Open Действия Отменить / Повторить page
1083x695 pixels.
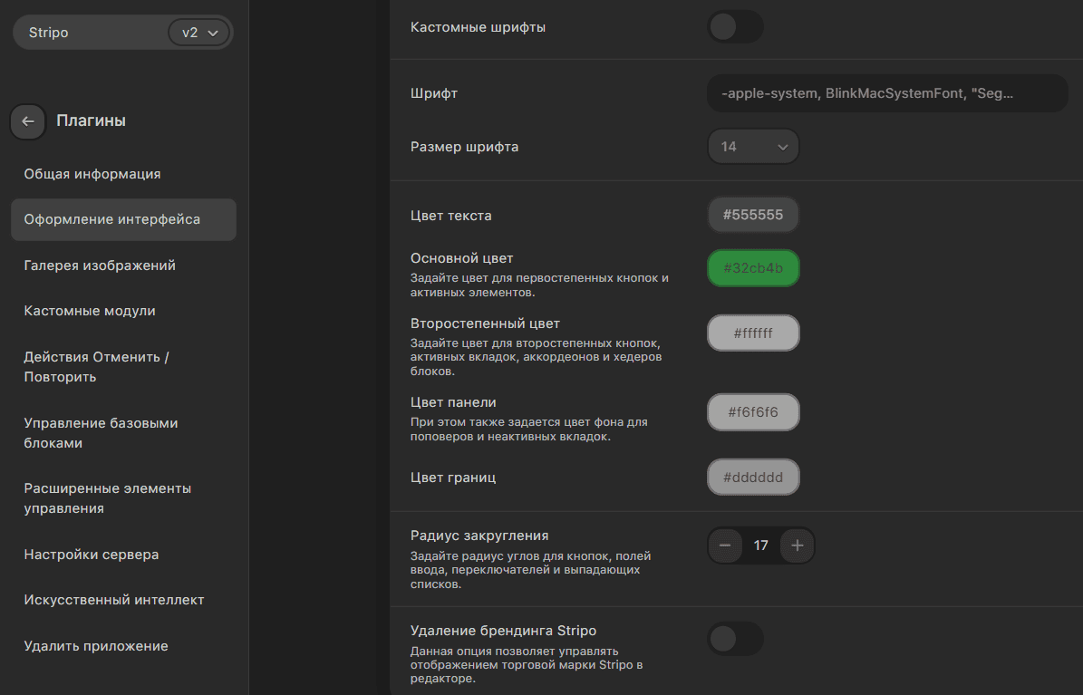[97, 367]
